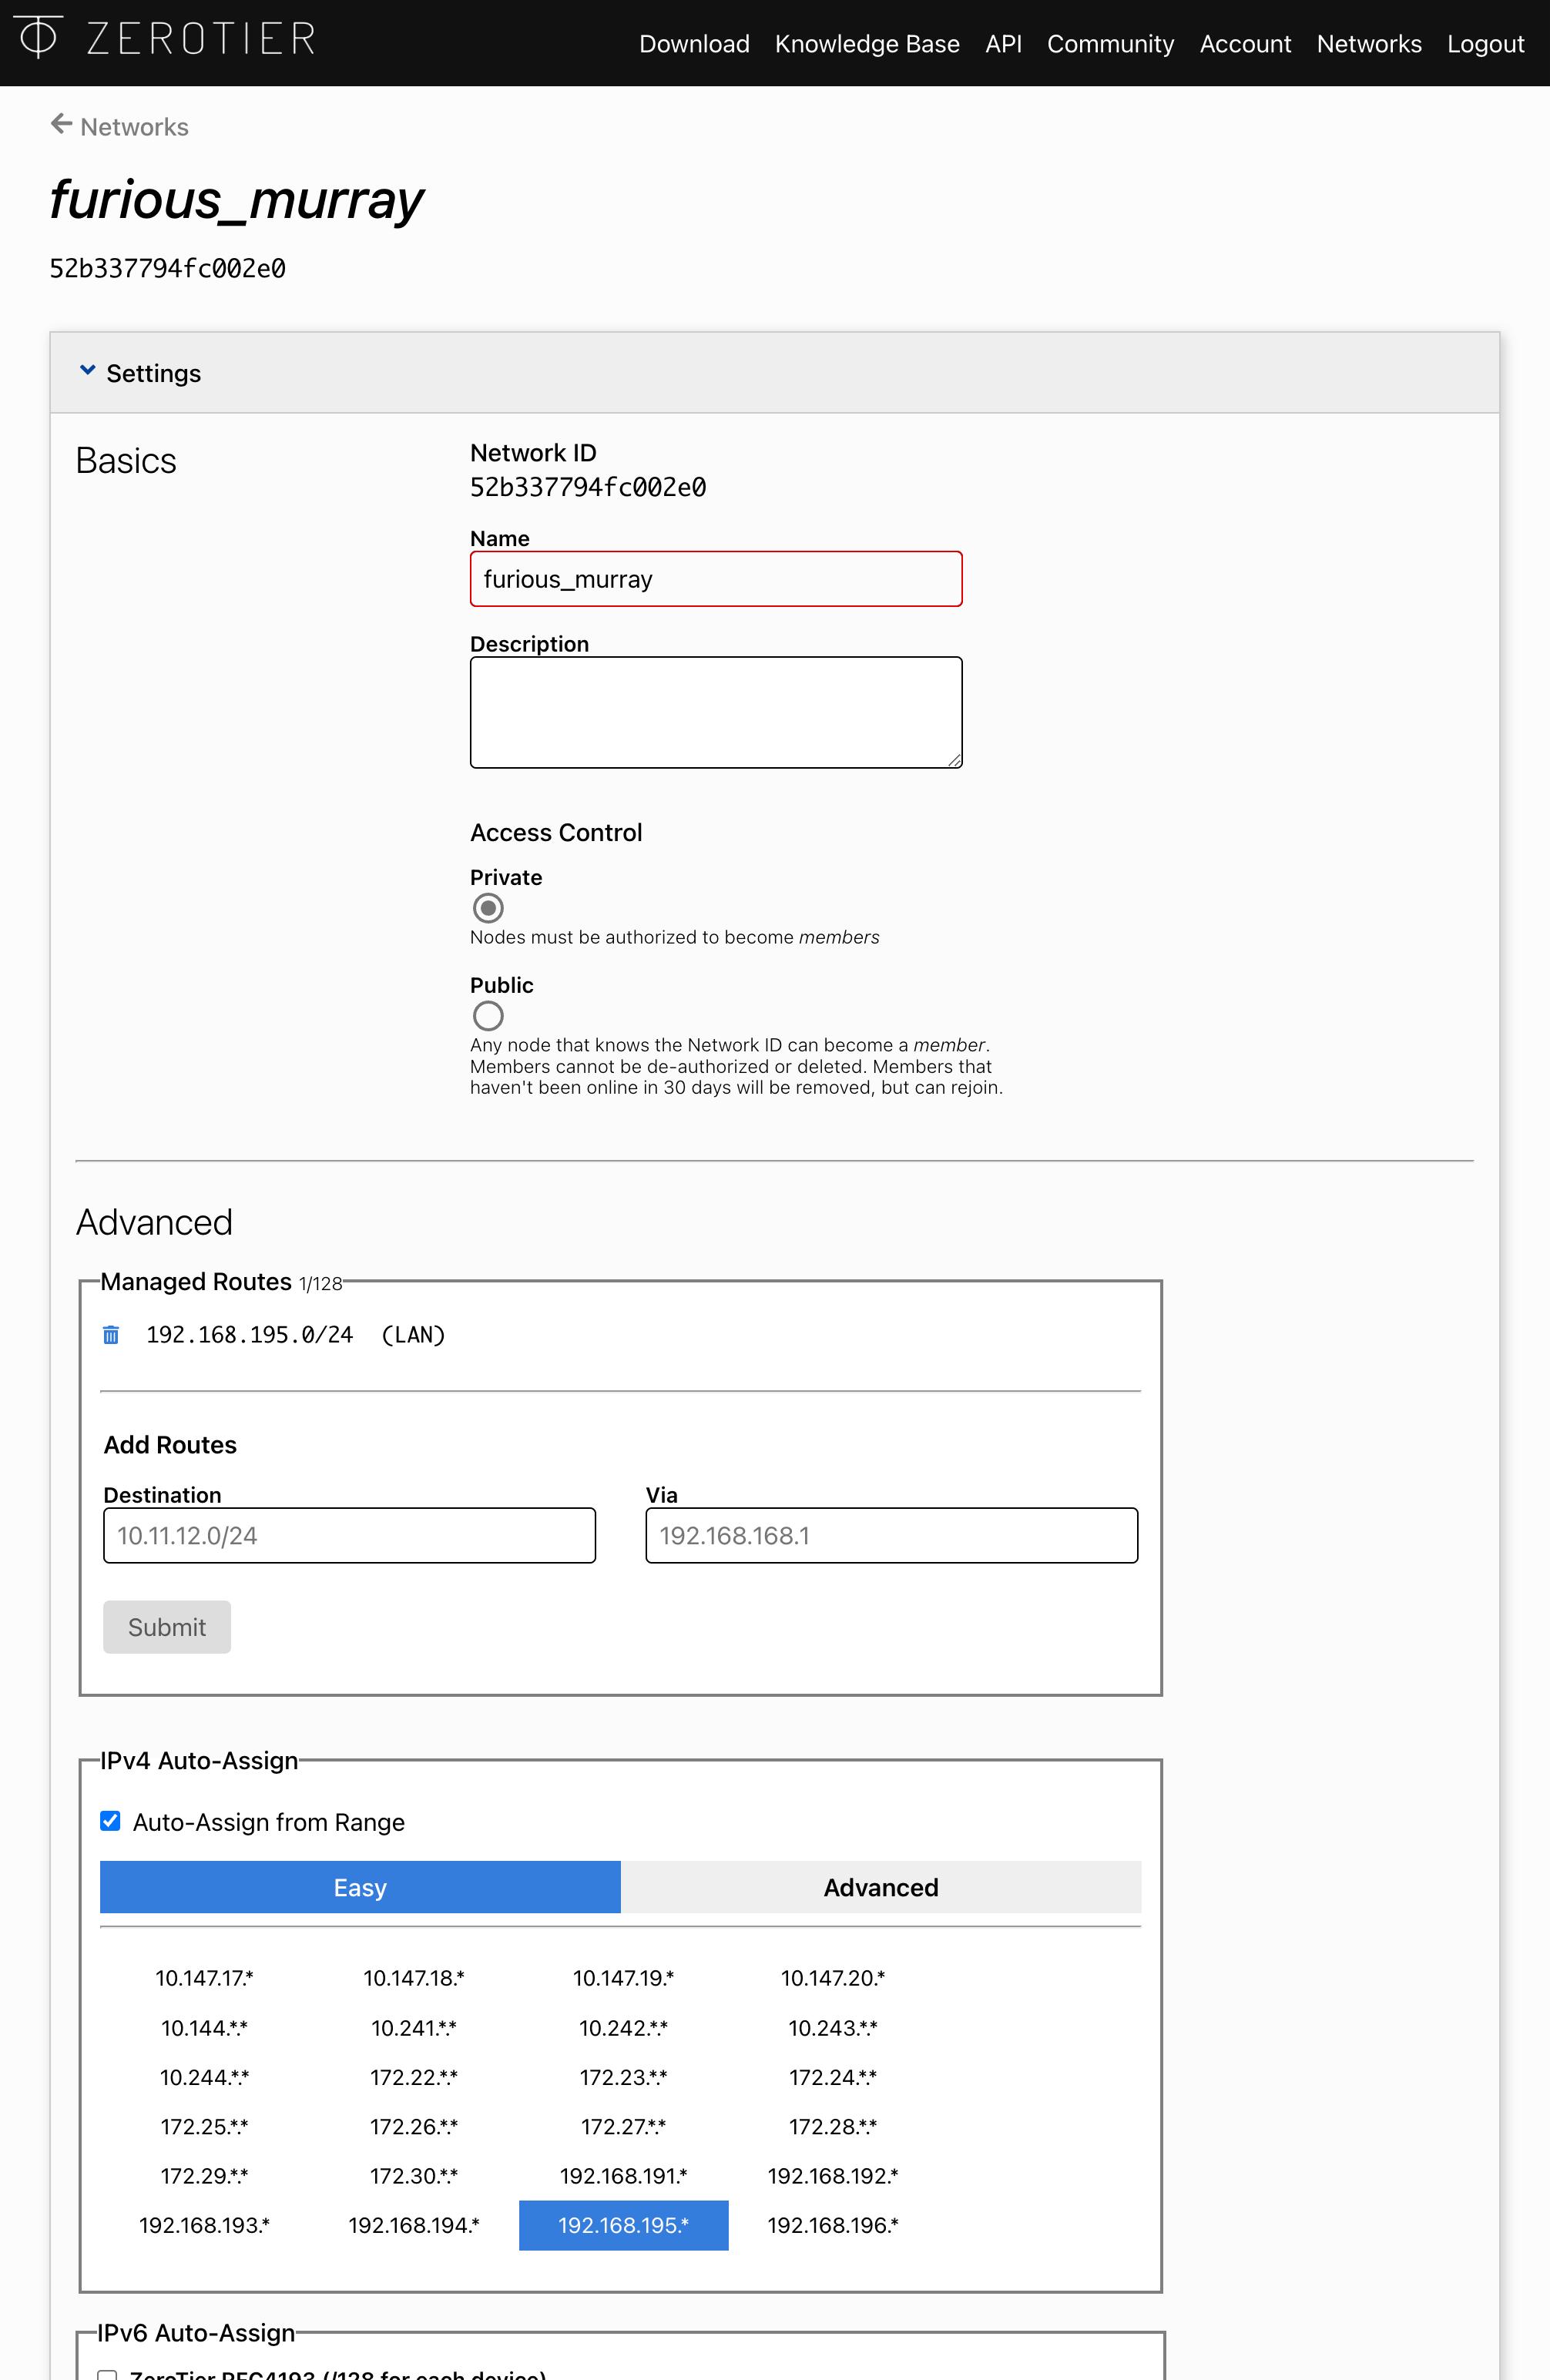
Task: Select the Public access control radio
Action: coord(488,1016)
